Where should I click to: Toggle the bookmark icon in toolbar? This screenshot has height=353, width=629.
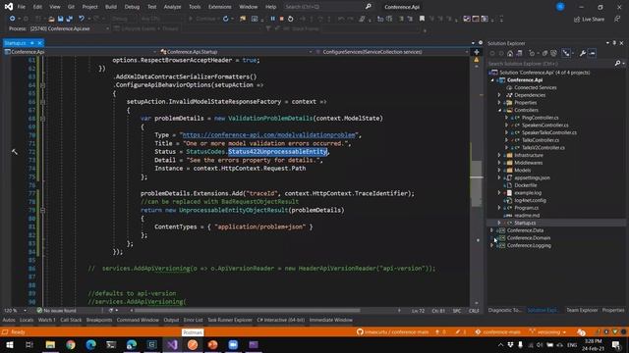click(x=422, y=19)
